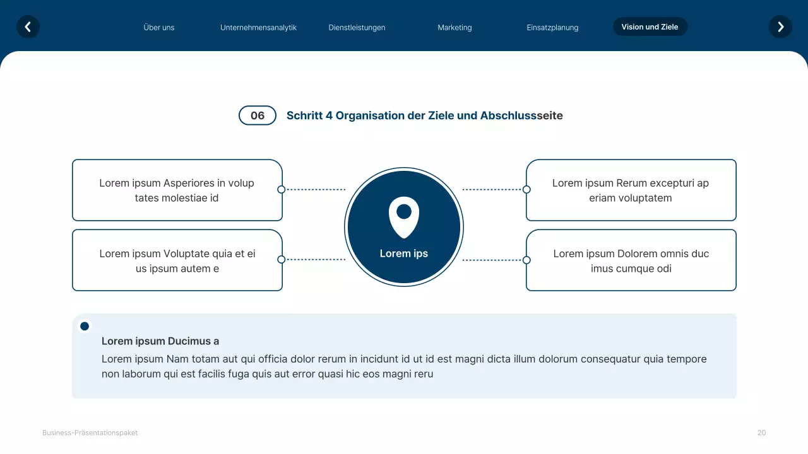The height and width of the screenshot is (454, 808).
Task: Select the location pin icon in the circle
Action: (403, 215)
